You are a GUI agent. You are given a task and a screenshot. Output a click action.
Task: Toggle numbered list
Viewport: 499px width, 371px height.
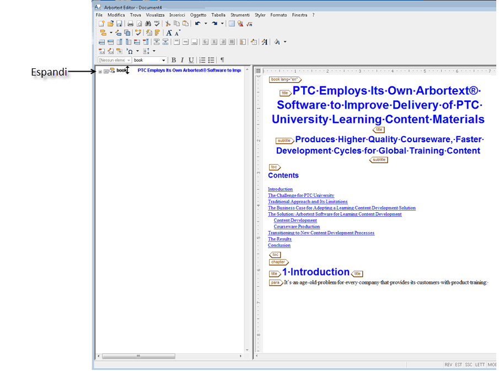click(x=202, y=60)
